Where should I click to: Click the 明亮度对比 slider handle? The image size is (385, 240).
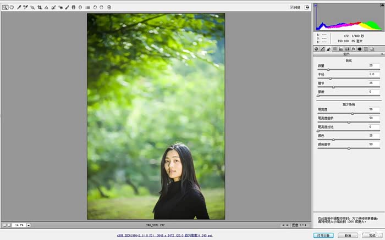click(x=318, y=131)
